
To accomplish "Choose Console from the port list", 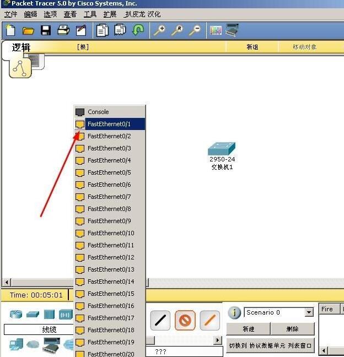I will click(110, 112).
